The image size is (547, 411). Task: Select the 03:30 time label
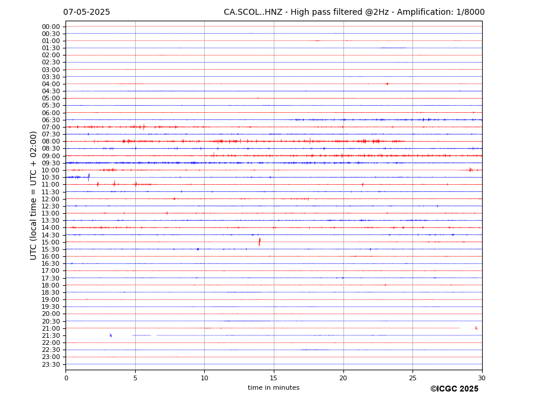coord(51,77)
